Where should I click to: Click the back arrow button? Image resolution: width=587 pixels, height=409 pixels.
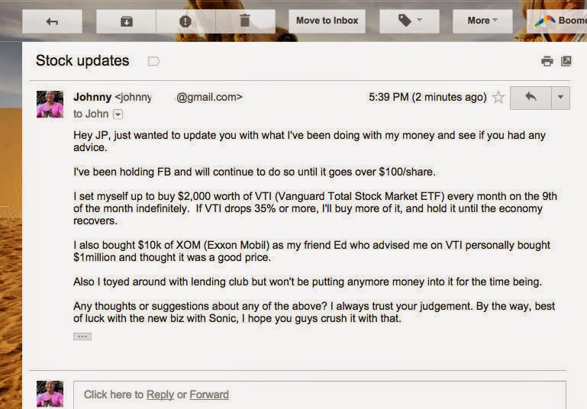(x=52, y=21)
